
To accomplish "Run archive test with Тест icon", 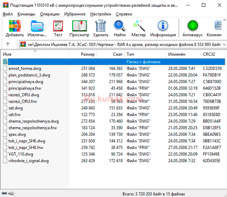I will click(x=58, y=26).
